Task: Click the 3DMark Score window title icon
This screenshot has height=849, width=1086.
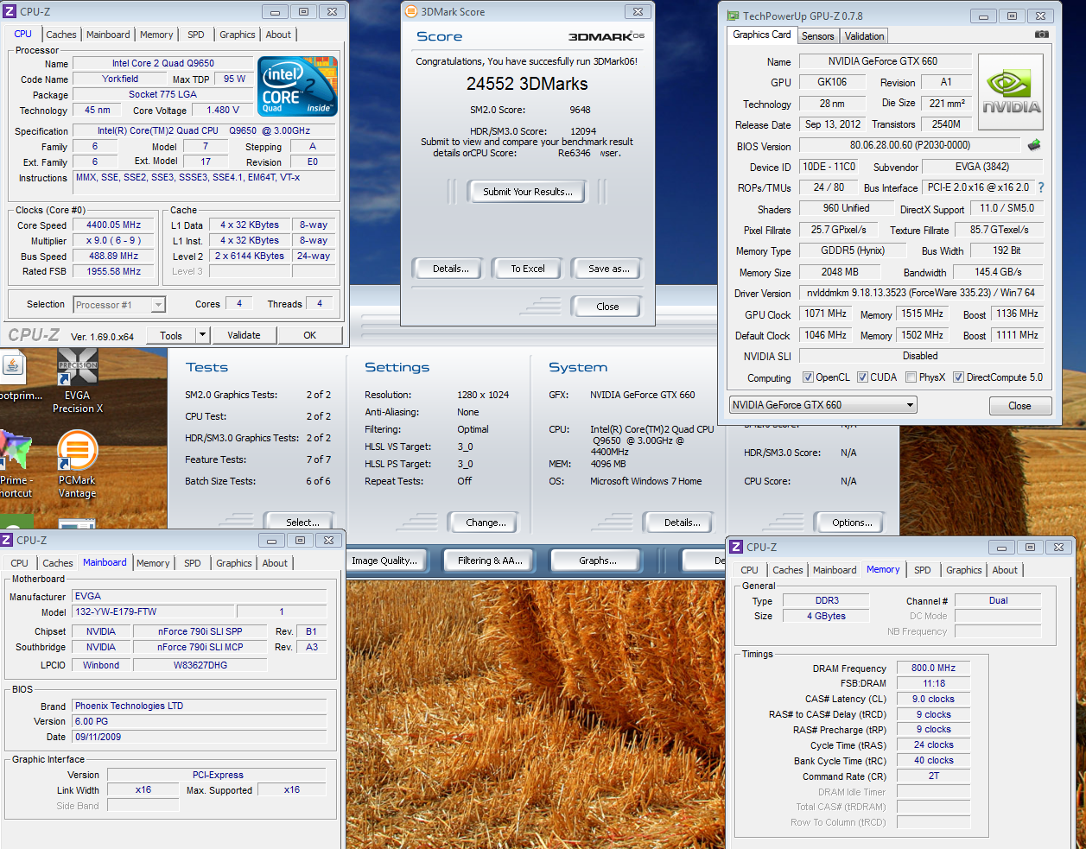Action: (x=411, y=12)
